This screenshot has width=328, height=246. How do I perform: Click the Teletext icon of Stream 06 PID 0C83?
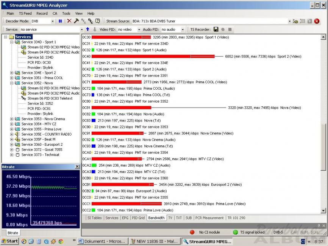23,98
